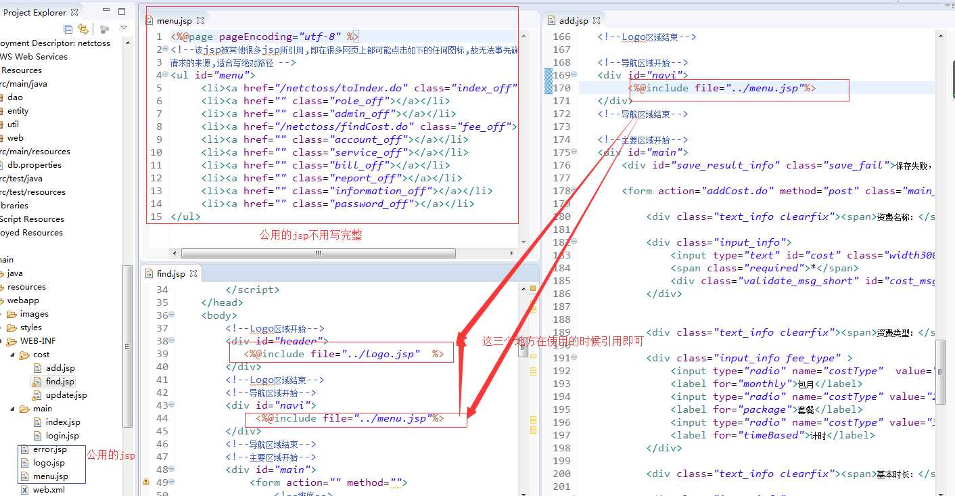Select login.jsp in the main folder
The width and height of the screenshot is (955, 496).
(62, 436)
